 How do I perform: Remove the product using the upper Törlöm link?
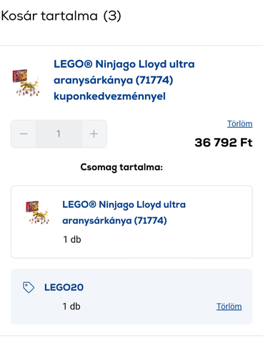239,124
